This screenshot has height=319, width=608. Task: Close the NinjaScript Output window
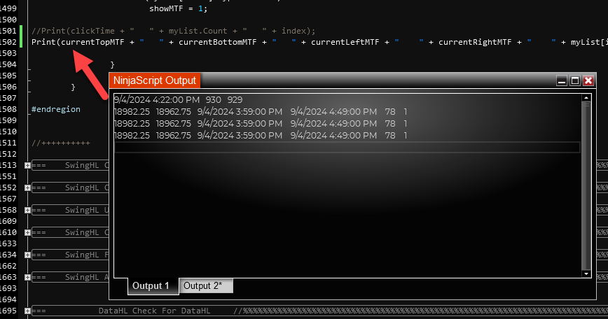point(588,80)
